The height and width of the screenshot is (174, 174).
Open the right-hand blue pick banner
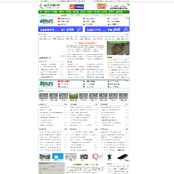pyautogui.click(x=107, y=29)
